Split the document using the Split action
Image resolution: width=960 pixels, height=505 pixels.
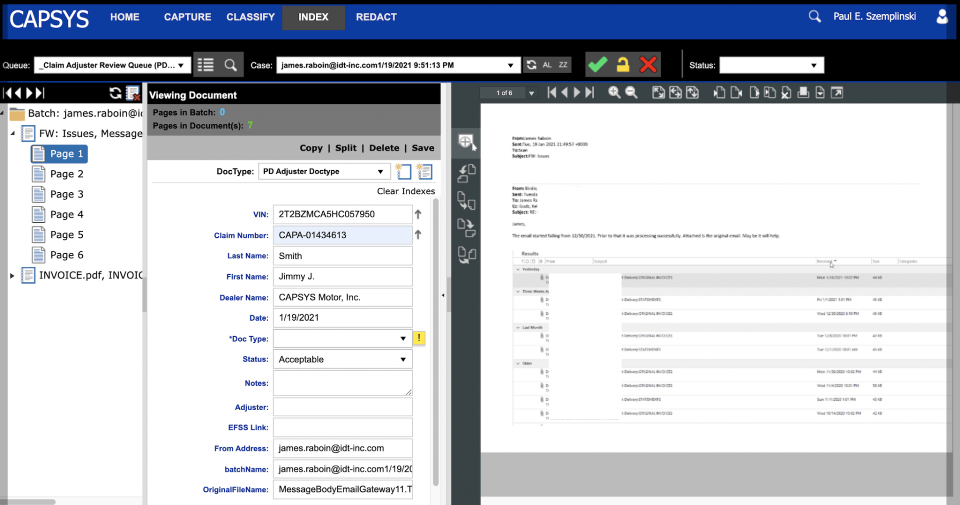[345, 148]
